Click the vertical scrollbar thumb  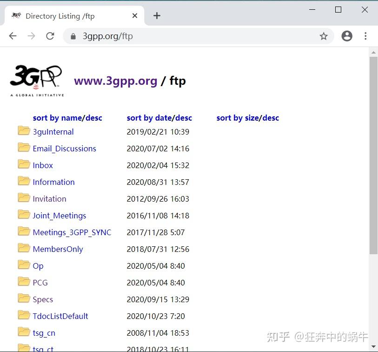pos(374,154)
